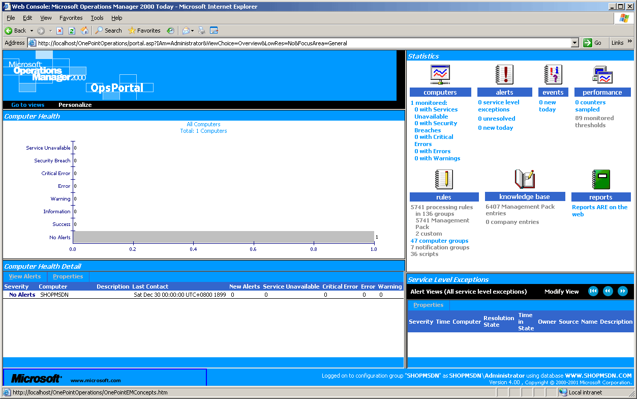Switch to View Alerts tab
This screenshot has height=399, width=637.
tap(25, 276)
